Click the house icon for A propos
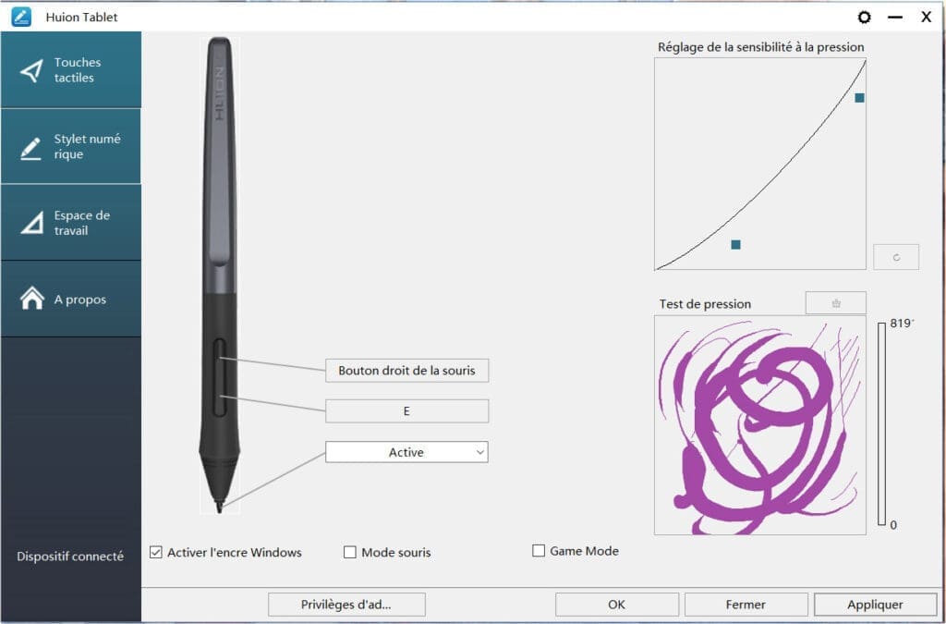The image size is (946, 624). [32, 298]
